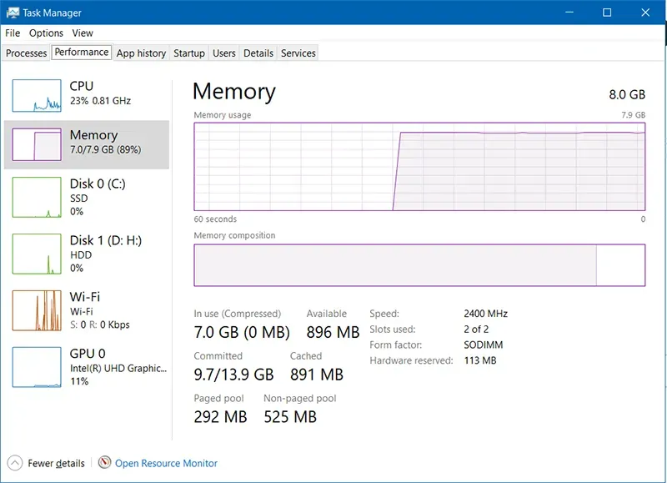Select the Memory usage thumbnail in sidebar
Image resolution: width=667 pixels, height=483 pixels.
tap(37, 145)
